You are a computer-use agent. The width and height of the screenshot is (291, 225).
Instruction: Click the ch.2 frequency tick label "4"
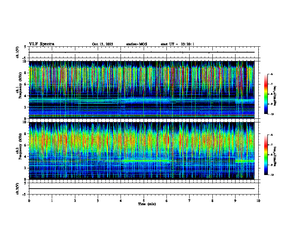pos(26,157)
